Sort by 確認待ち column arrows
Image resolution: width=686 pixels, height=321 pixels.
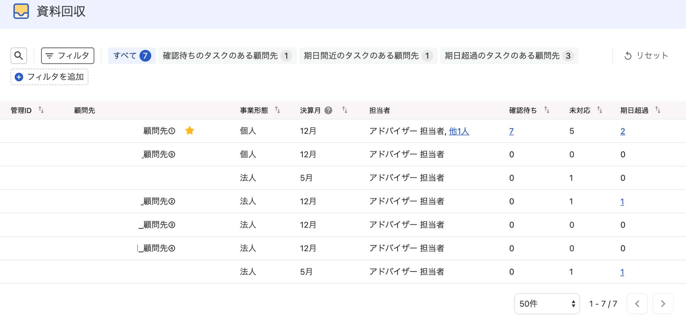pos(547,110)
